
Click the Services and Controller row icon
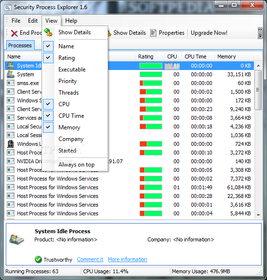click(x=11, y=118)
